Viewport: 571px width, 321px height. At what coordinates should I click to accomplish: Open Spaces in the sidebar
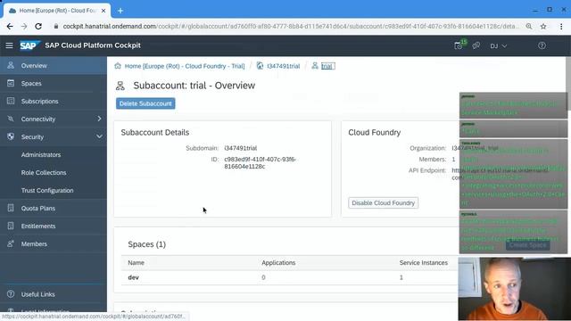click(54, 83)
